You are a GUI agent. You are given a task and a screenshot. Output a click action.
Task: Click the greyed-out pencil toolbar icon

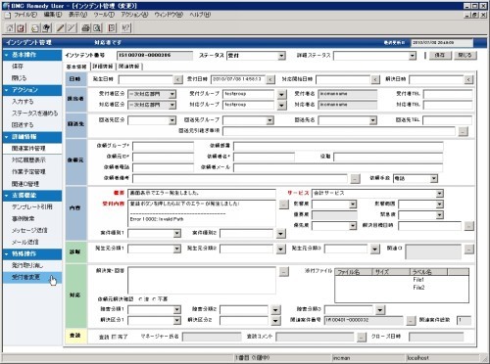pyautogui.click(x=72, y=28)
